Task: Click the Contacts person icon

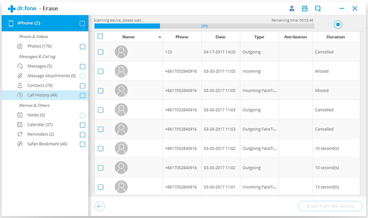Action: tap(20, 85)
